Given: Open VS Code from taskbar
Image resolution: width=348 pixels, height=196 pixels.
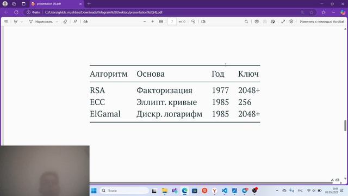Looking at the screenshot, I should (x=225, y=191).
